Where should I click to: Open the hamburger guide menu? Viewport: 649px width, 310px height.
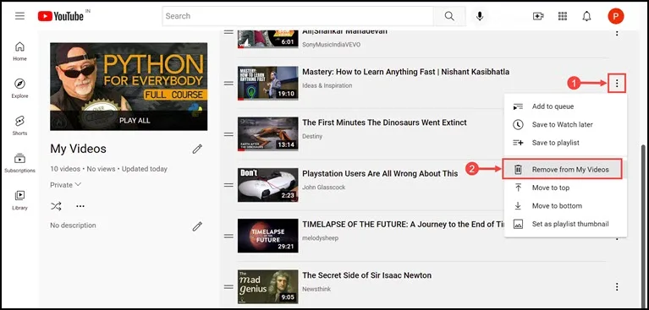point(19,16)
